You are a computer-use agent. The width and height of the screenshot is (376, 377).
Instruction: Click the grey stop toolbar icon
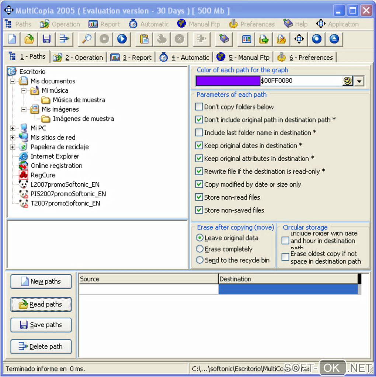(104, 39)
